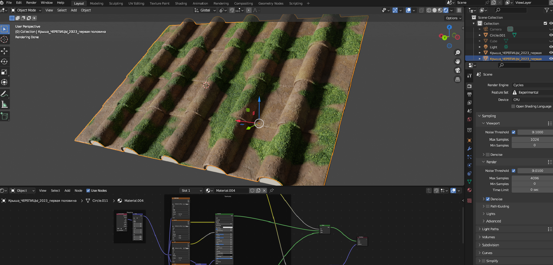Click the viewport zoom magnifier icon
This screenshot has height=265, width=553.
457,53
